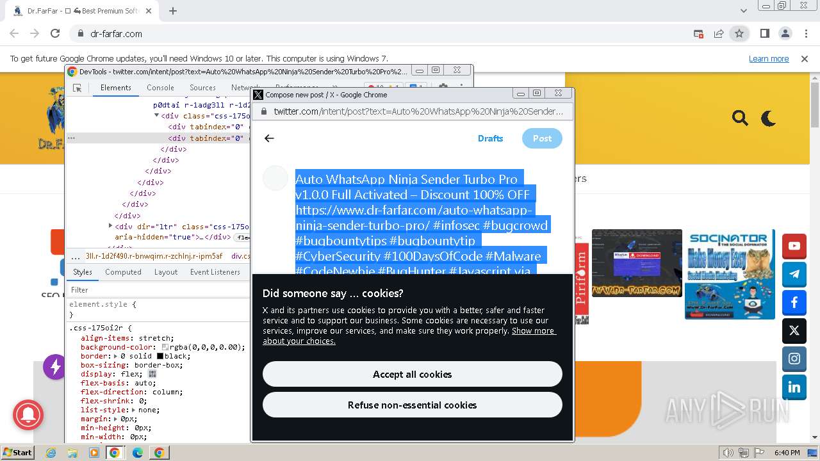Open Chrome tab search dropdown arrow
This screenshot has width=820, height=461.
[x=744, y=11]
